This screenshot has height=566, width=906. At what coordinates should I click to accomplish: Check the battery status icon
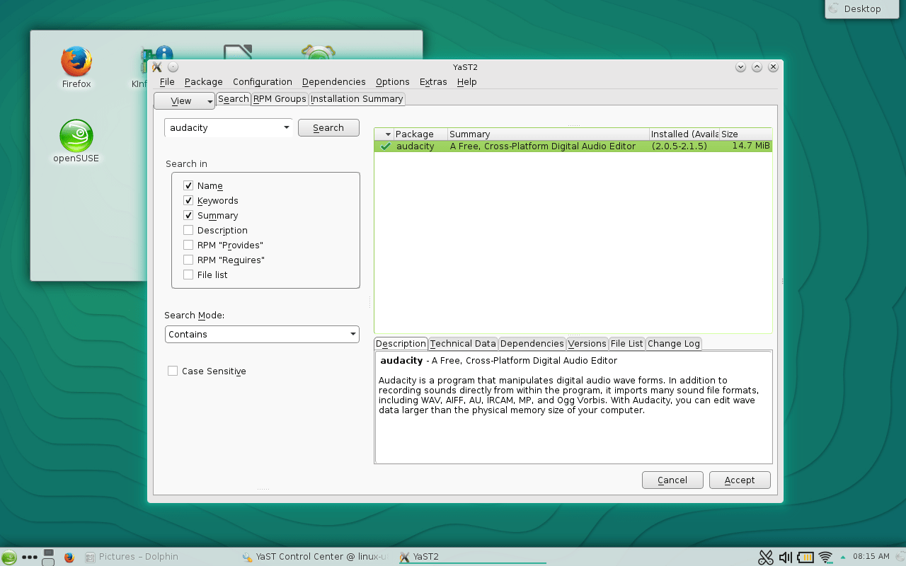(x=805, y=557)
